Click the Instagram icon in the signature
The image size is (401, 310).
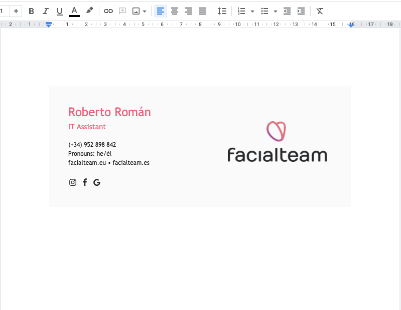[73, 182]
